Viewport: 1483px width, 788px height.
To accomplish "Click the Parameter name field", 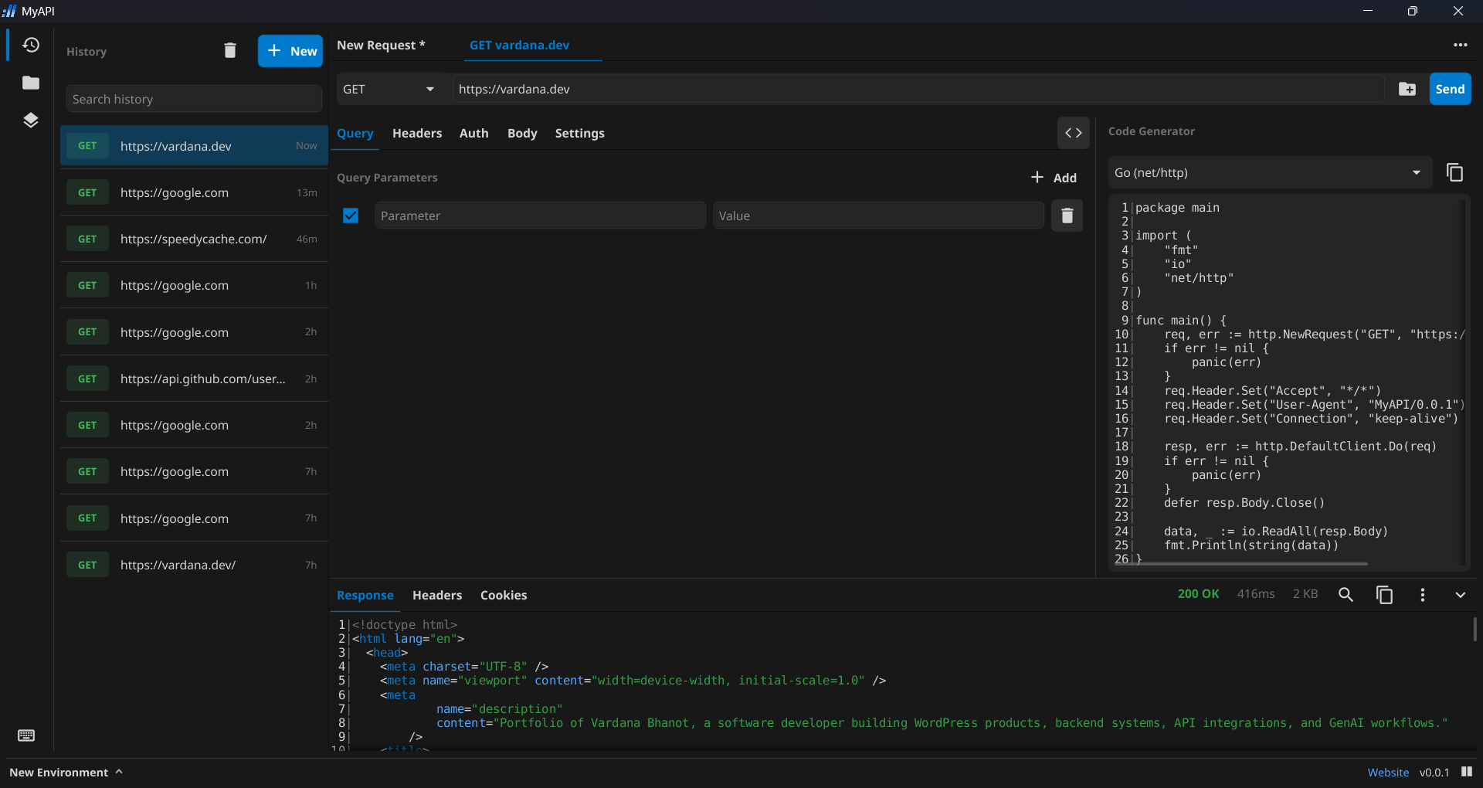I will (x=540, y=216).
